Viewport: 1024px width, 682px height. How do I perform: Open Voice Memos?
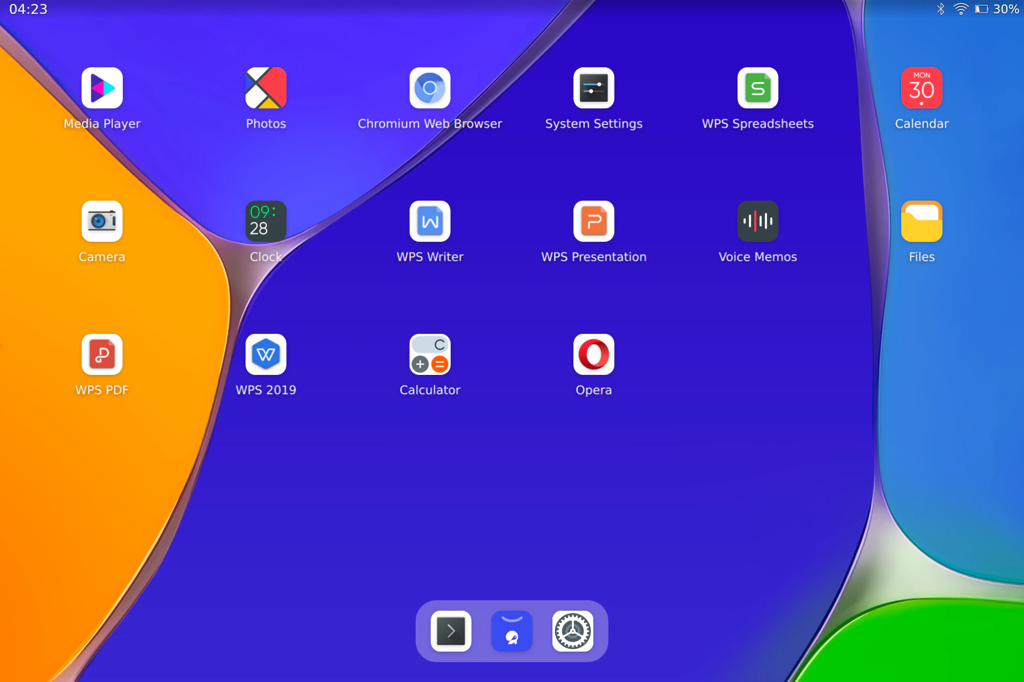[x=757, y=221]
